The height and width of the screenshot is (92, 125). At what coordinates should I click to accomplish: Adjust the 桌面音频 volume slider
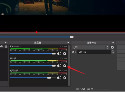coord(33,78)
